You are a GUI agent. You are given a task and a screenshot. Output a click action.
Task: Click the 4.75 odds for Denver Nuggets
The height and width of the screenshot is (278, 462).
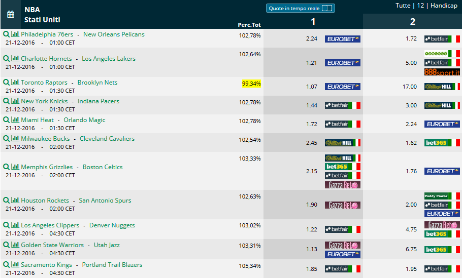click(x=411, y=229)
